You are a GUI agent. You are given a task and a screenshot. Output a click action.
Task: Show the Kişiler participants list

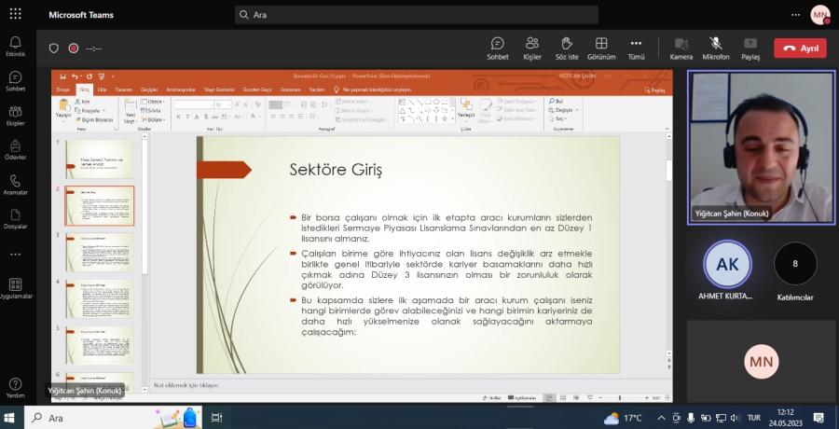[x=532, y=48]
